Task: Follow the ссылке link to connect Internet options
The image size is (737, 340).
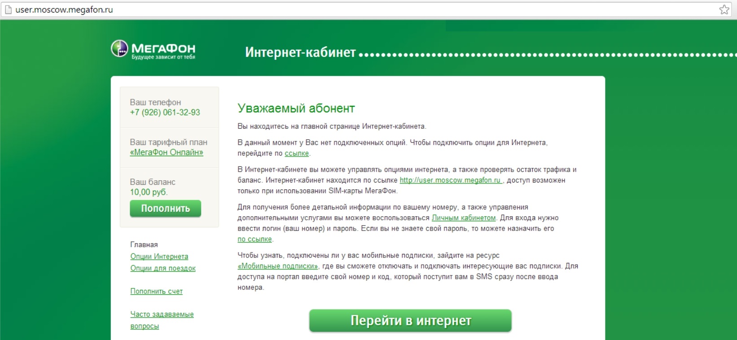Action: pyautogui.click(x=297, y=153)
